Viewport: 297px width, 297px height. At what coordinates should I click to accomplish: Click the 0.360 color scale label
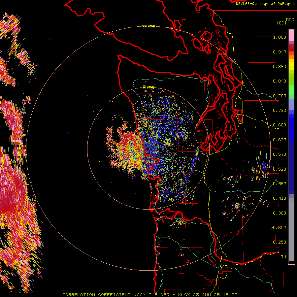pos(280,213)
